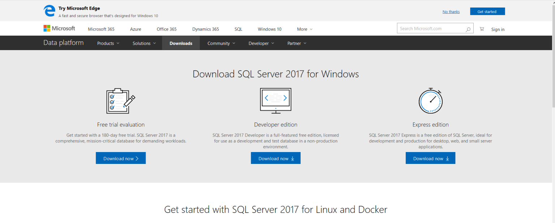Viewport: 555px width, 223px height.
Task: Expand the Community menu
Action: pos(221,43)
